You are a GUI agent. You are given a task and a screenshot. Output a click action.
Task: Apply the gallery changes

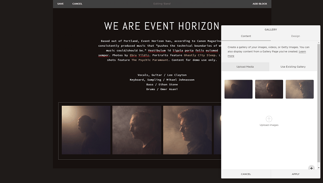tap(296, 174)
